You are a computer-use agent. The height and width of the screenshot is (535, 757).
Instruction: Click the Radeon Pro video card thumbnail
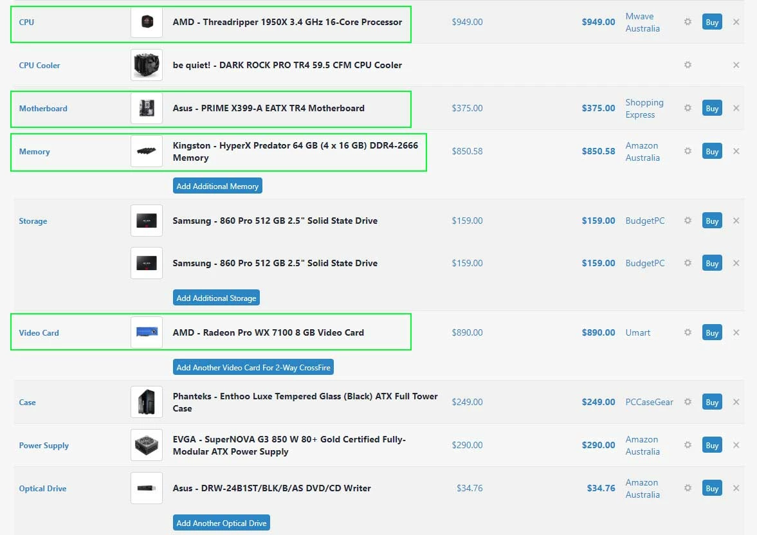point(147,332)
